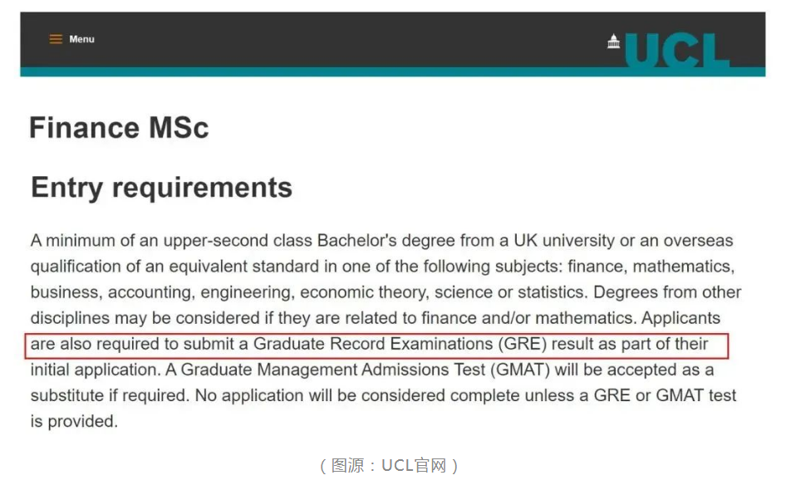Screen dimensions: 786x485
Task: Click the UCL portico building icon
Action: pos(613,42)
